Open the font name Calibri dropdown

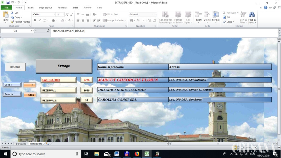point(54,14)
